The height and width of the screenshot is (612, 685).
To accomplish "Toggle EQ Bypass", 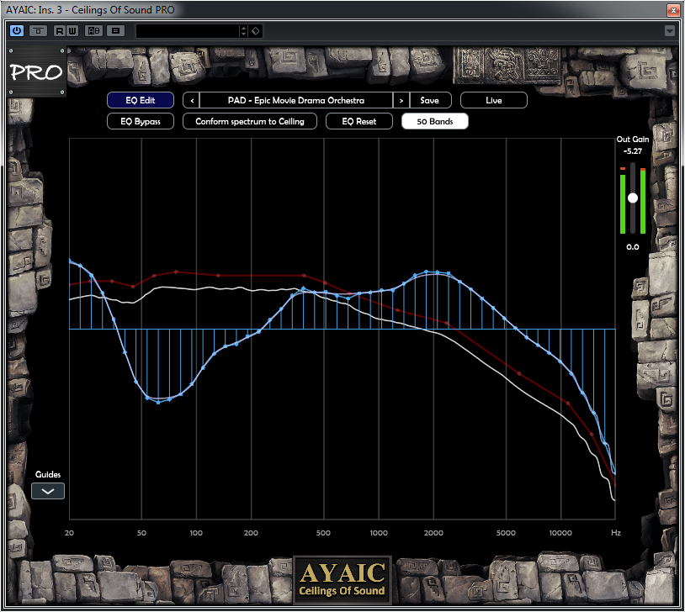I will tap(141, 121).
